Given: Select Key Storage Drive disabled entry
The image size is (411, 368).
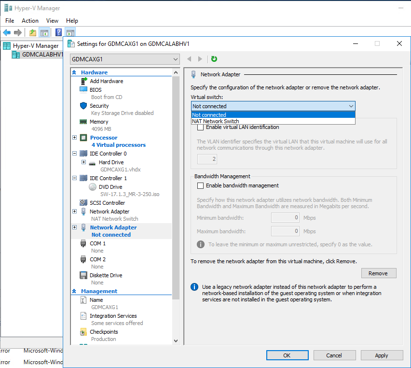Looking at the screenshot, I should [123, 113].
